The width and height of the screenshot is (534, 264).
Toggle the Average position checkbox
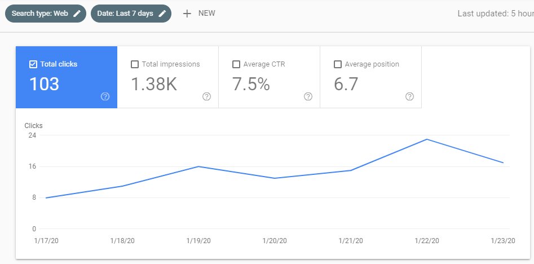[x=337, y=64]
